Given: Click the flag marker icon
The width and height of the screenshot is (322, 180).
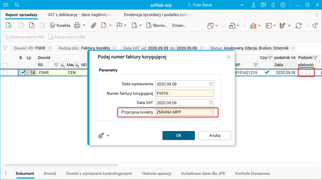Looking at the screenshot, I should [119, 25].
